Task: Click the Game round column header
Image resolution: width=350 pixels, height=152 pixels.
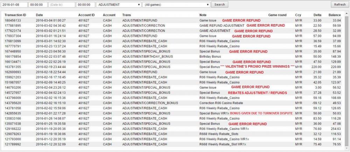Action: click(277, 15)
